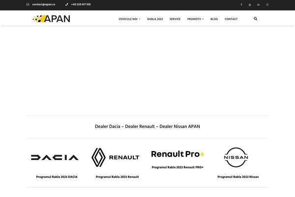Expand the Promotii dropdown menu
The height and width of the screenshot is (197, 295).
196,19
